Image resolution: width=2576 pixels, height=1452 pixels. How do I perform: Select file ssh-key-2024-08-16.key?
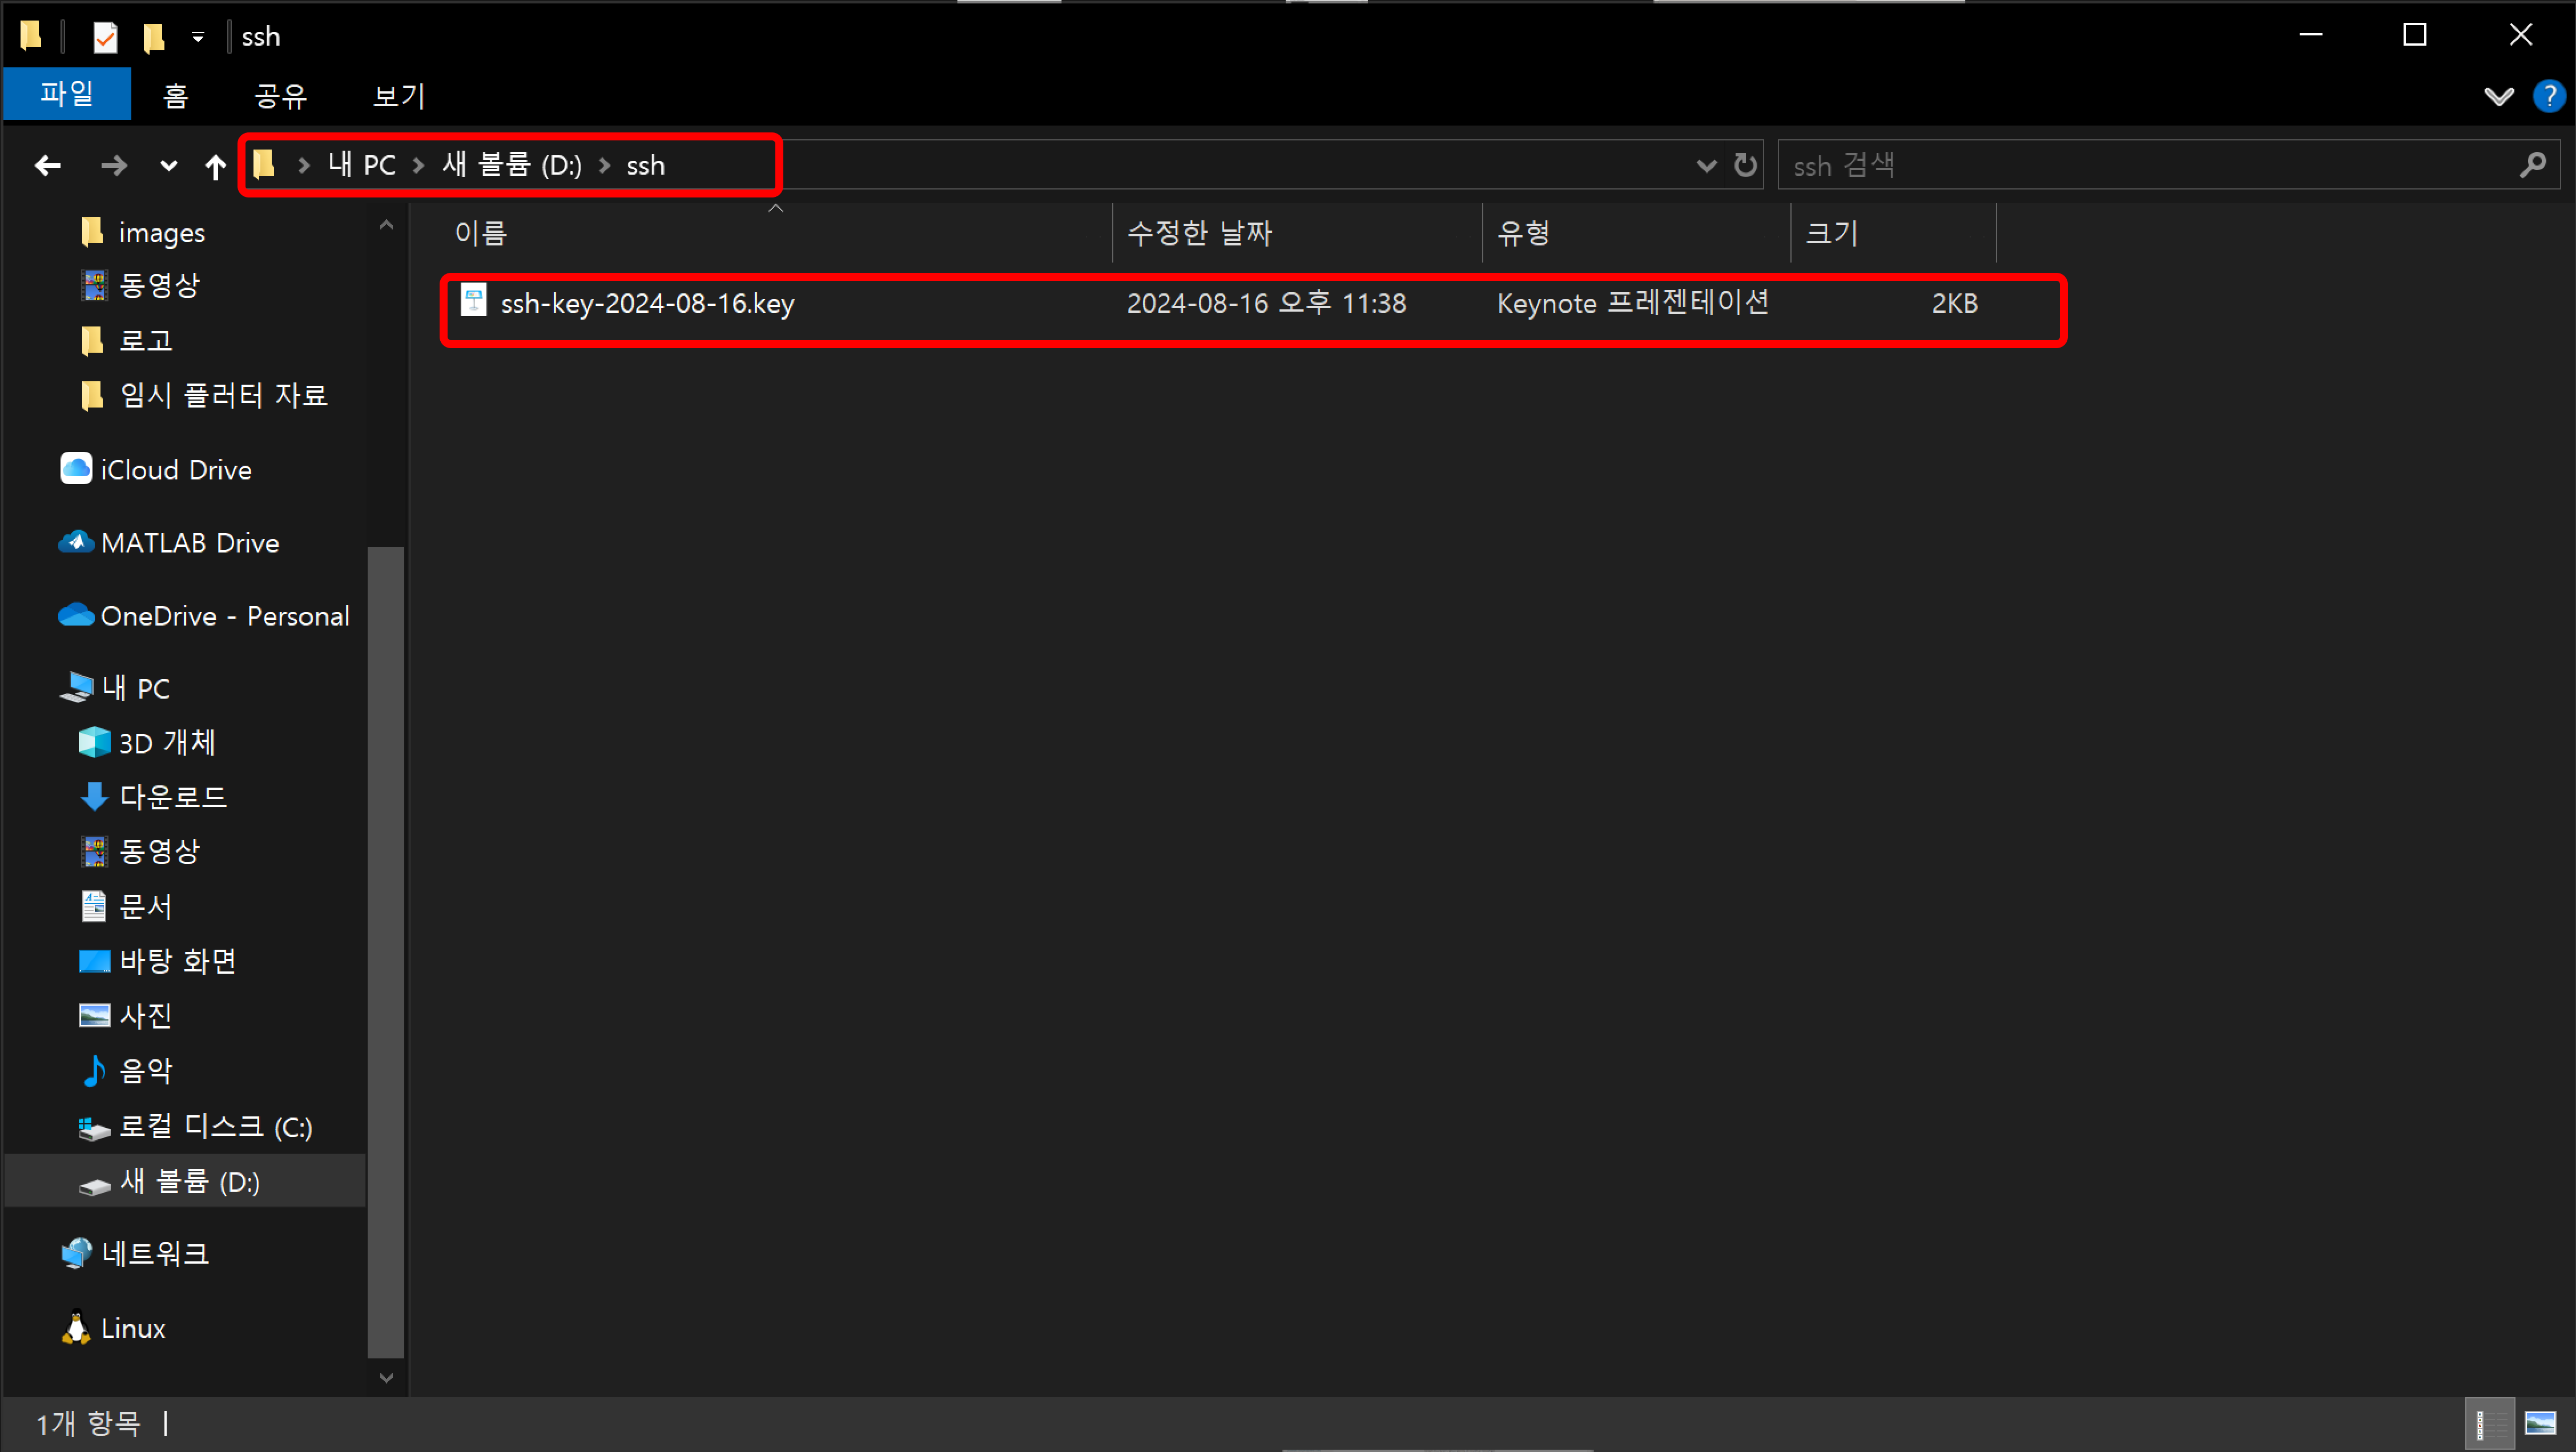[647, 303]
